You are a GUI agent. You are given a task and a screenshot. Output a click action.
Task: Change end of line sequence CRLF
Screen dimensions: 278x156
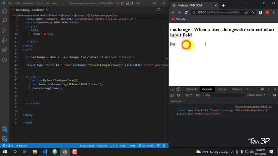tap(122, 146)
